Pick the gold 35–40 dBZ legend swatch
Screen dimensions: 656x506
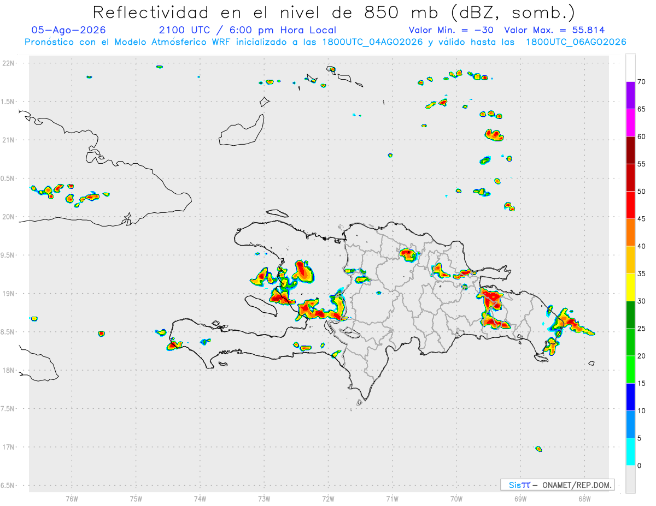click(631, 260)
